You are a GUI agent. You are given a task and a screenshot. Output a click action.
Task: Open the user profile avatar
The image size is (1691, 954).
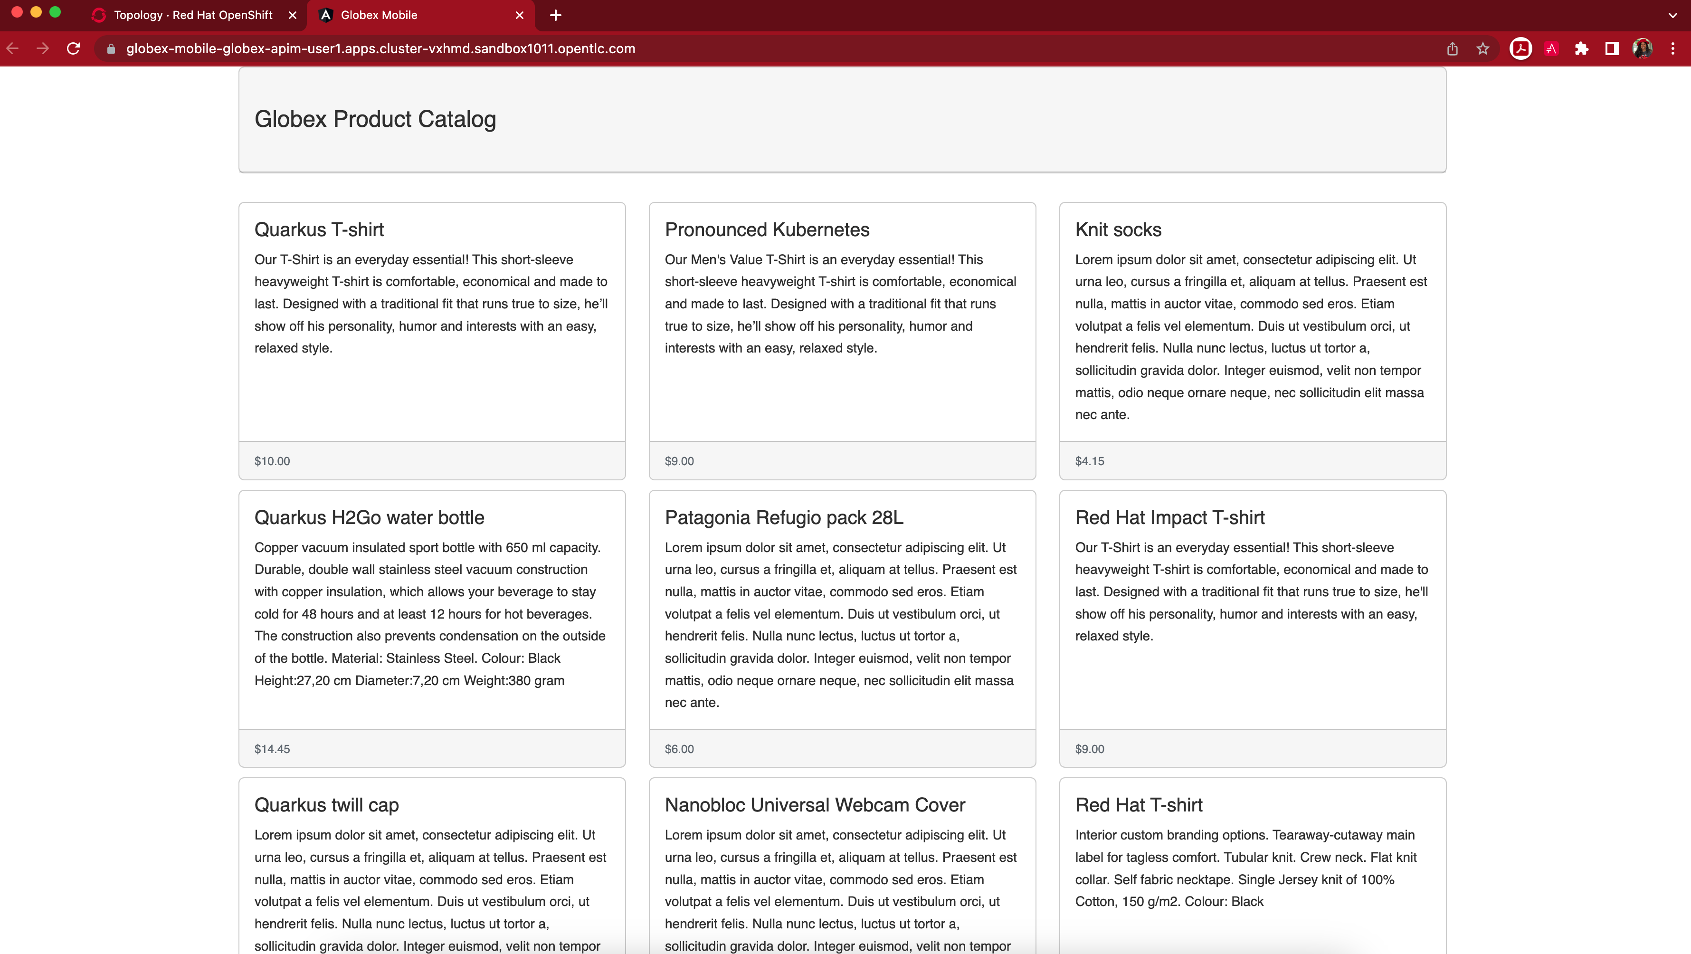[1643, 48]
